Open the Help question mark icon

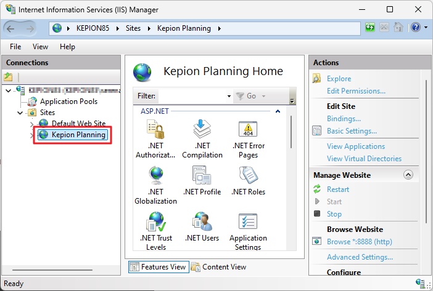416,28
